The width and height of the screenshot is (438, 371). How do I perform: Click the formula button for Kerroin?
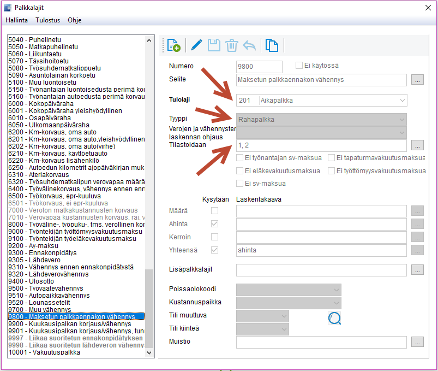[x=417, y=237]
